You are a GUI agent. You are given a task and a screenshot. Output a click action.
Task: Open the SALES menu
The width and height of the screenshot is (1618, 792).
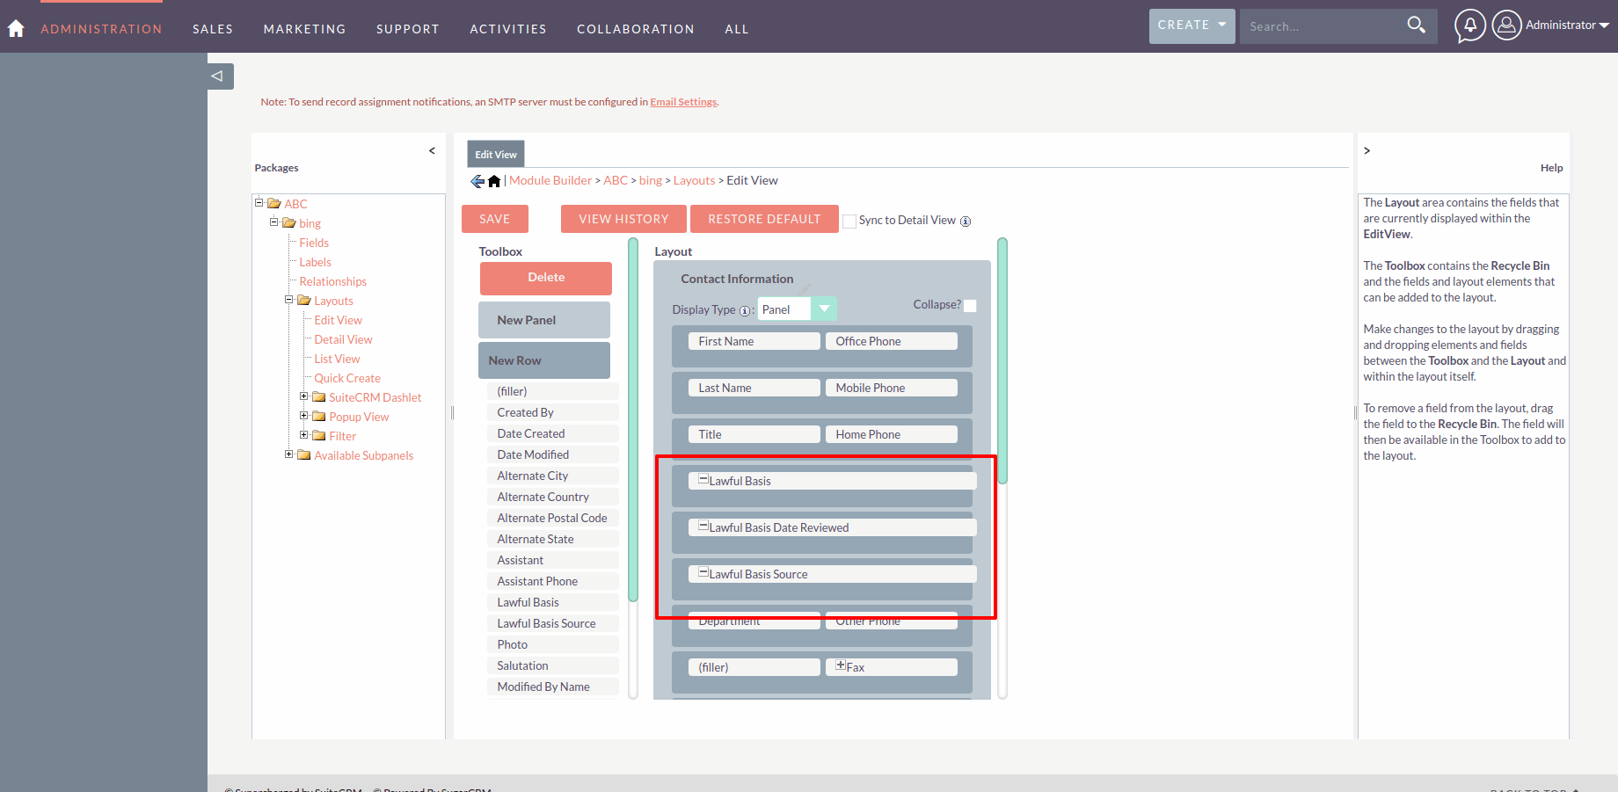tap(213, 29)
